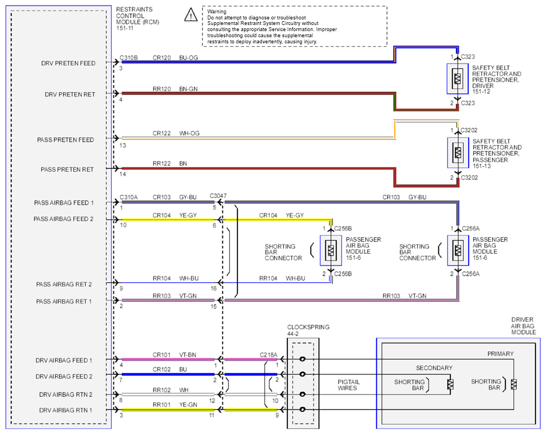Image resolution: width=546 pixels, height=434 pixels.
Task: Click the PIGTAIL WIRES label
Action: click(349, 385)
